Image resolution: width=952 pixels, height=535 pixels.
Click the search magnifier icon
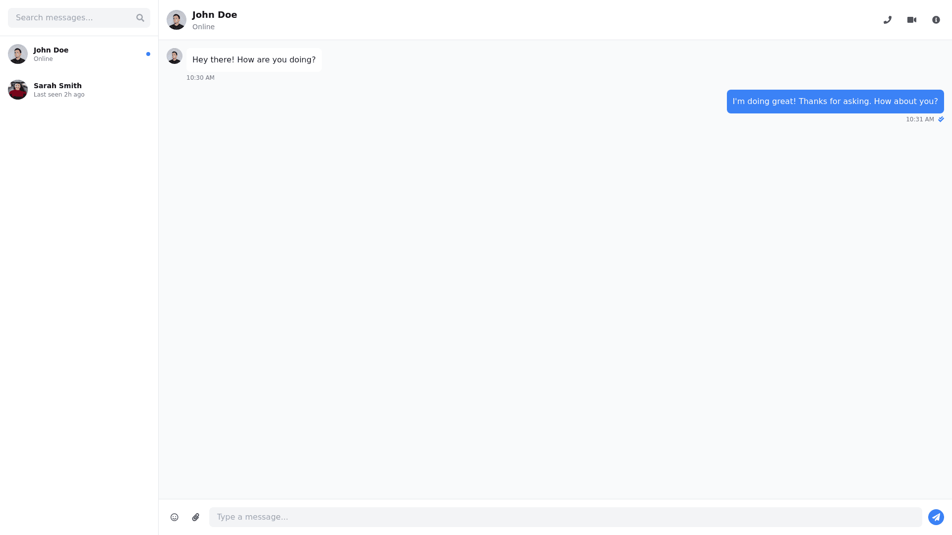coord(140,18)
